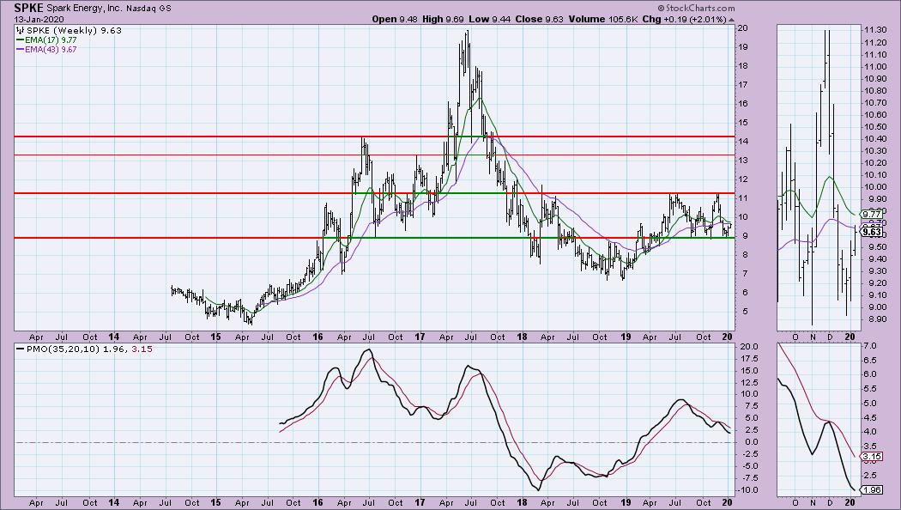
Task: Click the 17.5 label on PMO axis
Action: point(749,358)
